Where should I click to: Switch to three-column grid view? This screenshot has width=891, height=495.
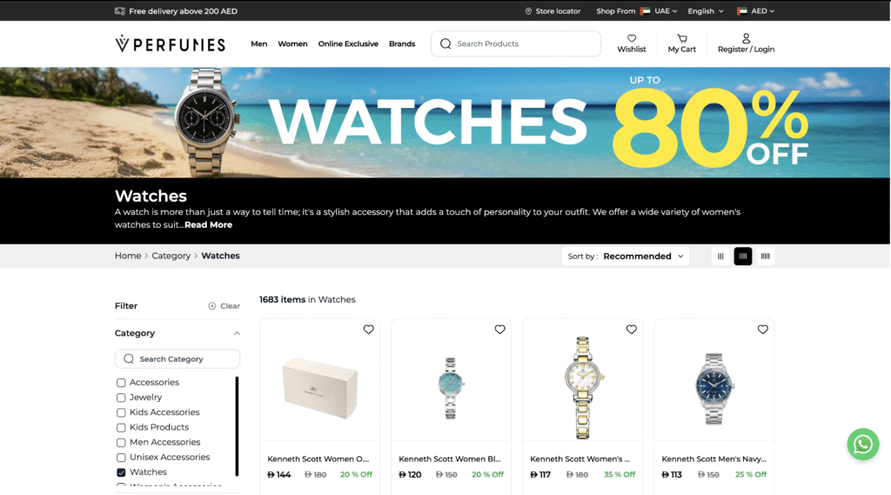(x=720, y=257)
